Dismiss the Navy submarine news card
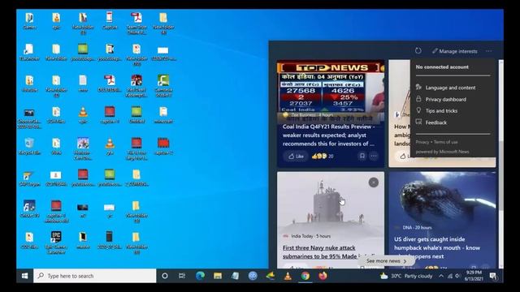 coord(374,182)
